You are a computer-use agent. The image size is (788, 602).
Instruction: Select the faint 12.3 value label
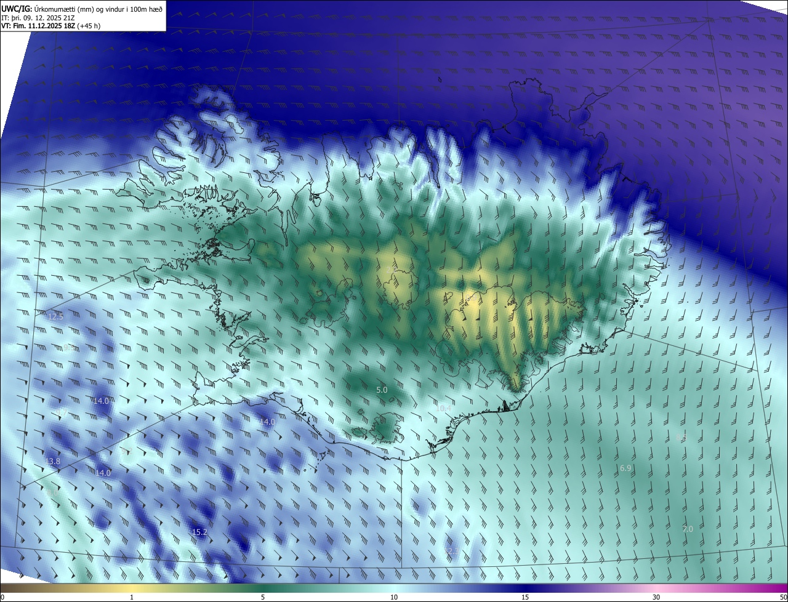(x=452, y=551)
